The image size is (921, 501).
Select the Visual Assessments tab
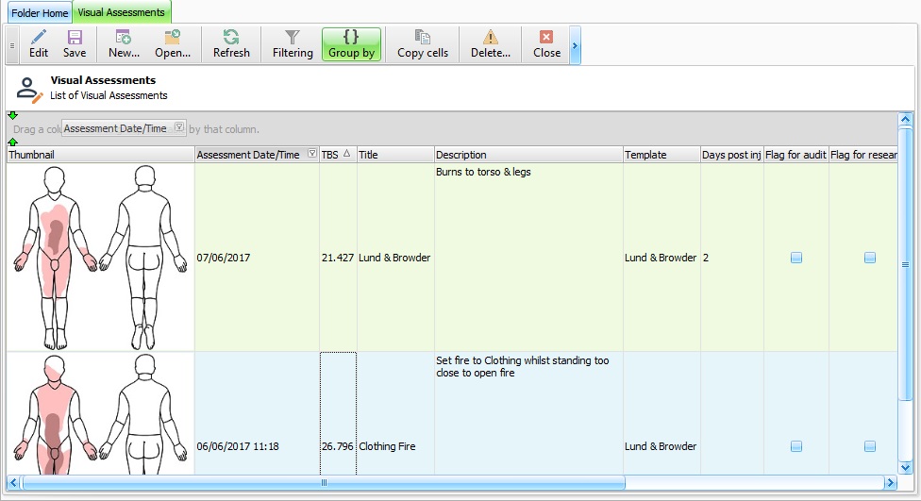pos(122,13)
